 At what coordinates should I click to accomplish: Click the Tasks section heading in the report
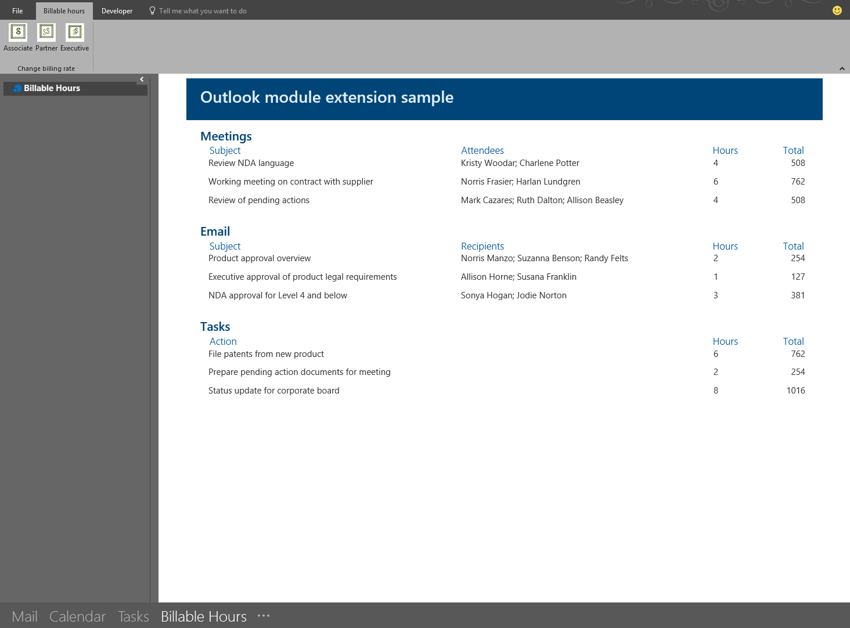pos(215,327)
